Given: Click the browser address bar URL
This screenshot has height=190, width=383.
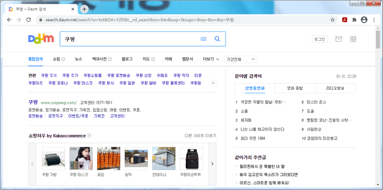Looking at the screenshot, I should pos(140,20).
